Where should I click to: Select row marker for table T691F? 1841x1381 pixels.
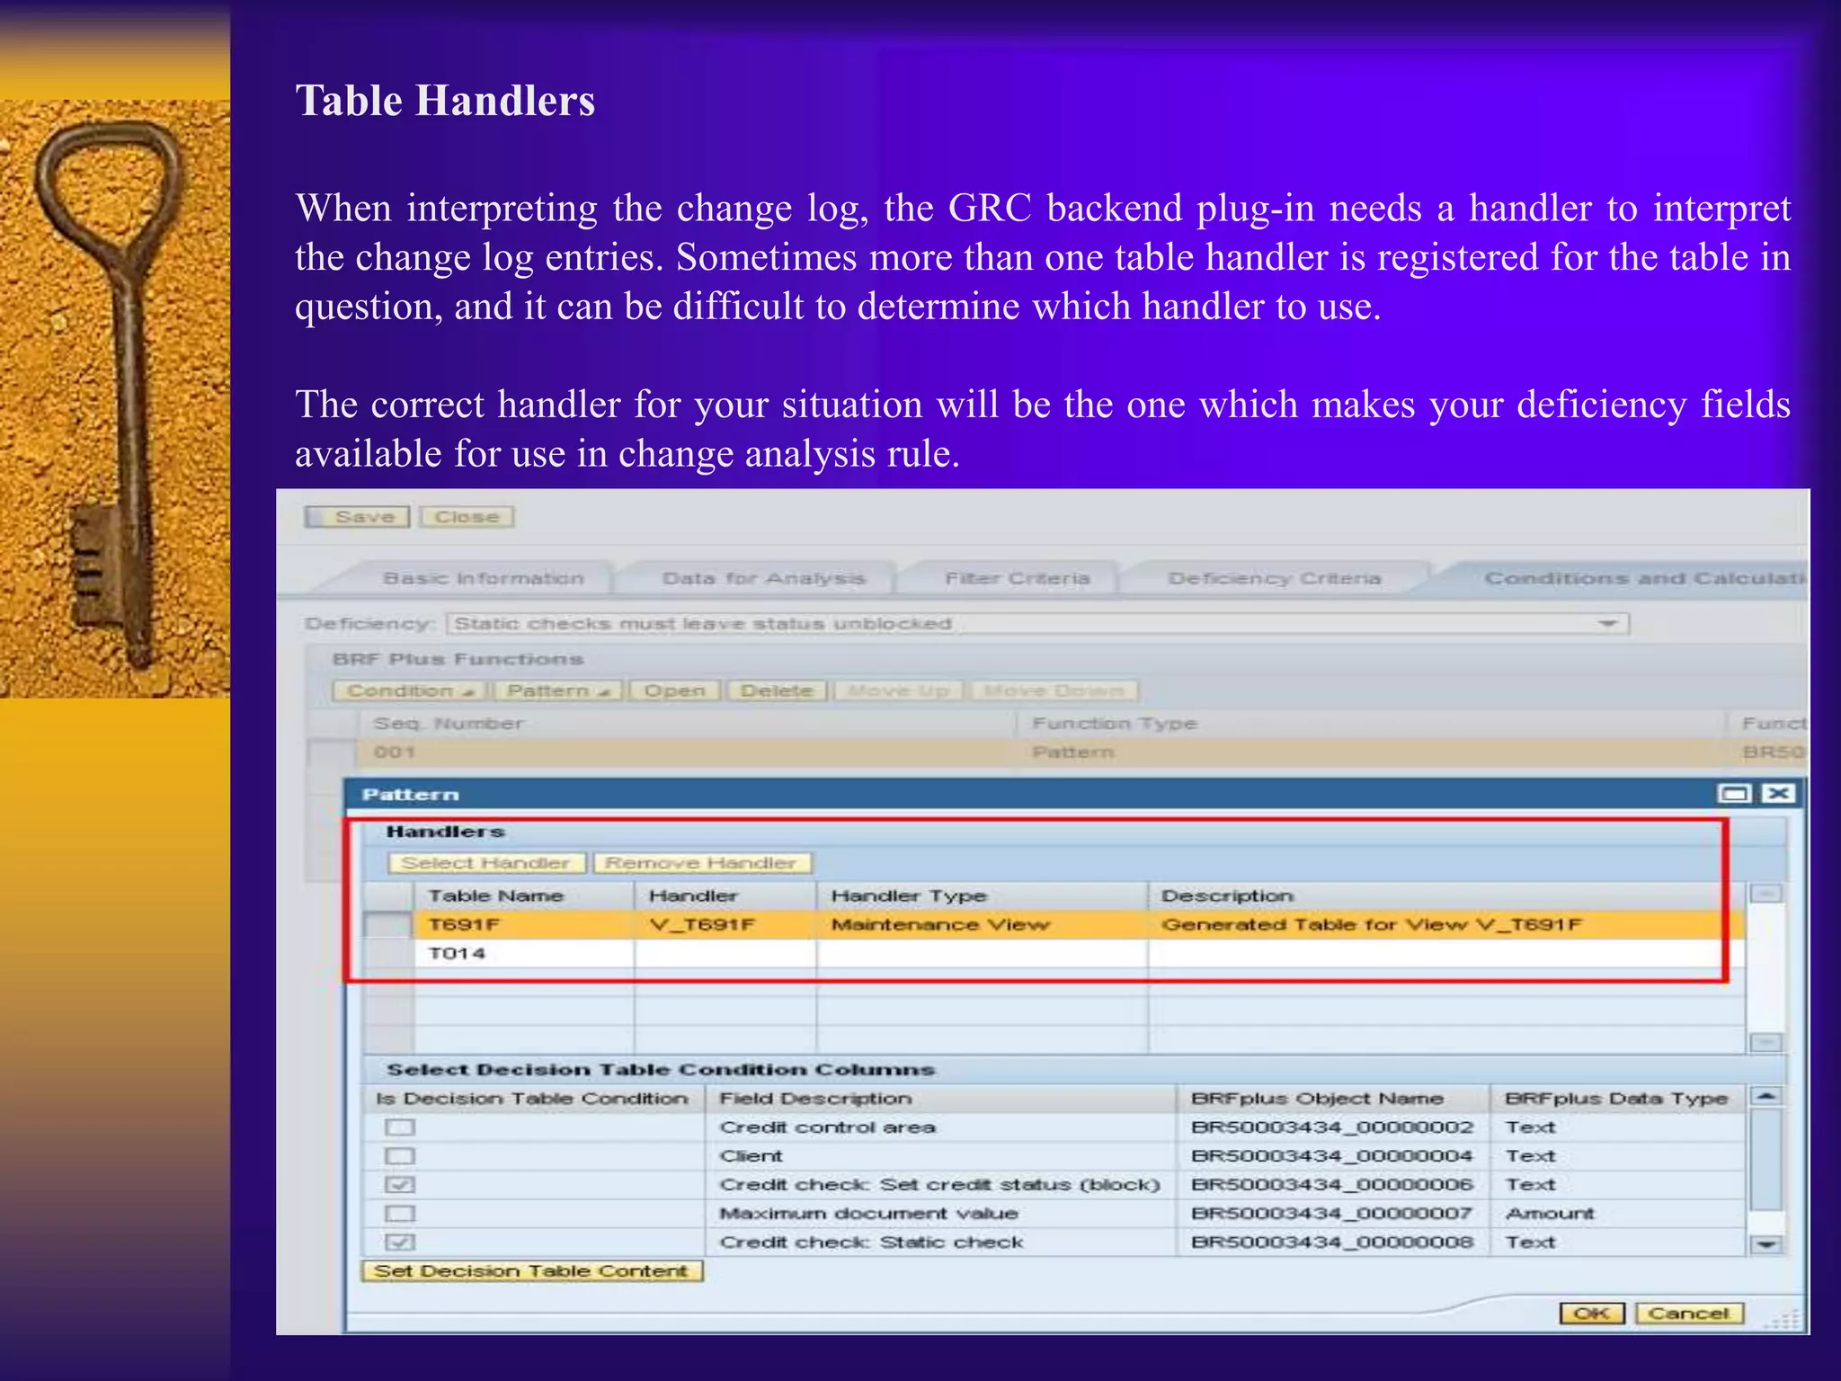tap(388, 924)
